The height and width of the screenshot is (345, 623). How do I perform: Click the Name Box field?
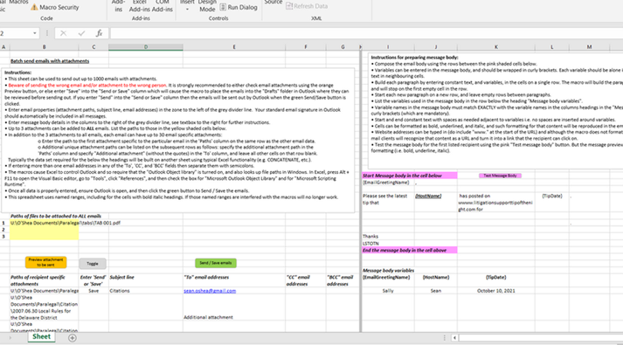pyautogui.click(x=15, y=33)
